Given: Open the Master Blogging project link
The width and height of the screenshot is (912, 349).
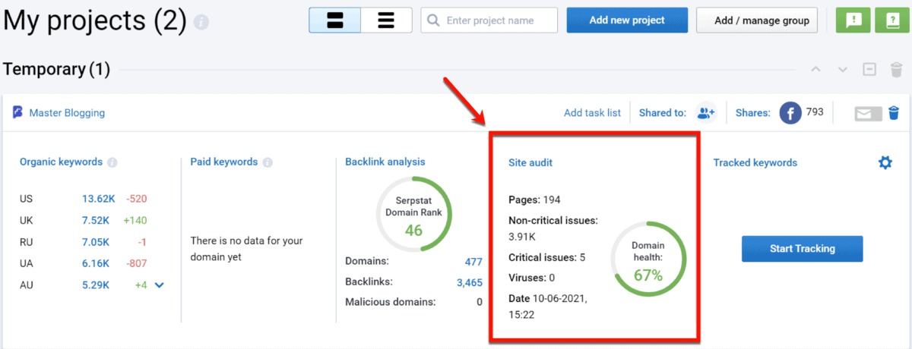Looking at the screenshot, I should (67, 113).
